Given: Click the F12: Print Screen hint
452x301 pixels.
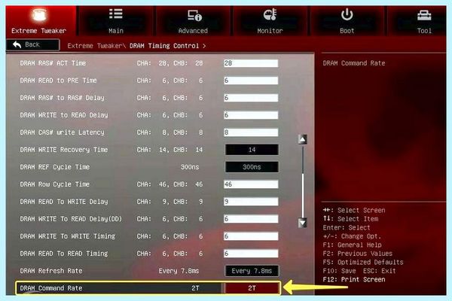Looking at the screenshot, I should (x=354, y=280).
